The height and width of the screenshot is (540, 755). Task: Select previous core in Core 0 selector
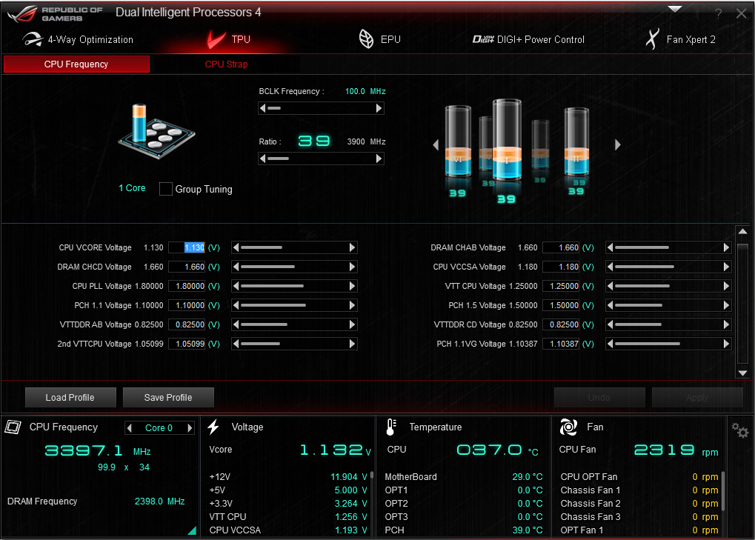[130, 428]
